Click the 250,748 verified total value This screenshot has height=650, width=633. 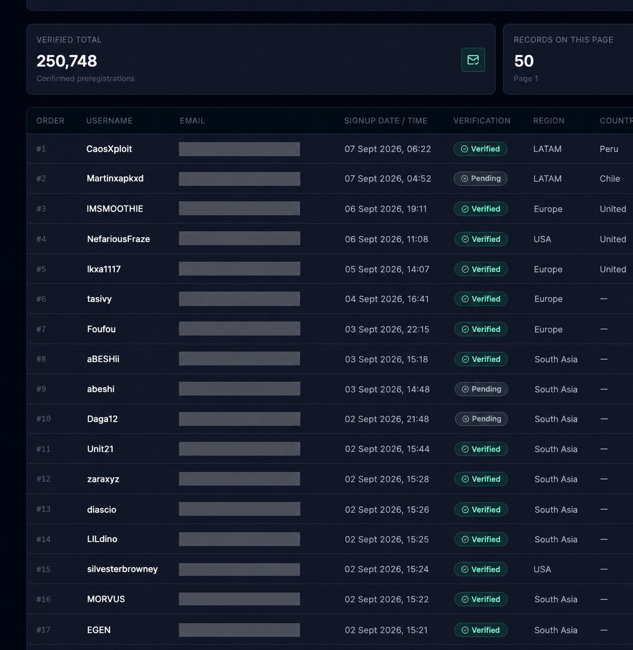point(67,61)
